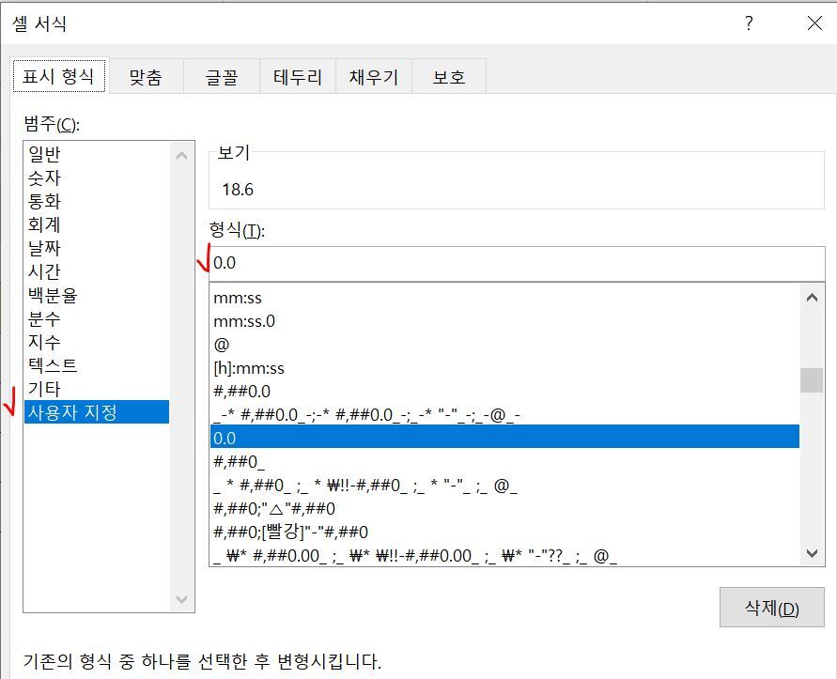The height and width of the screenshot is (679, 837).
Task: Select 일반 category
Action: pyautogui.click(x=97, y=154)
